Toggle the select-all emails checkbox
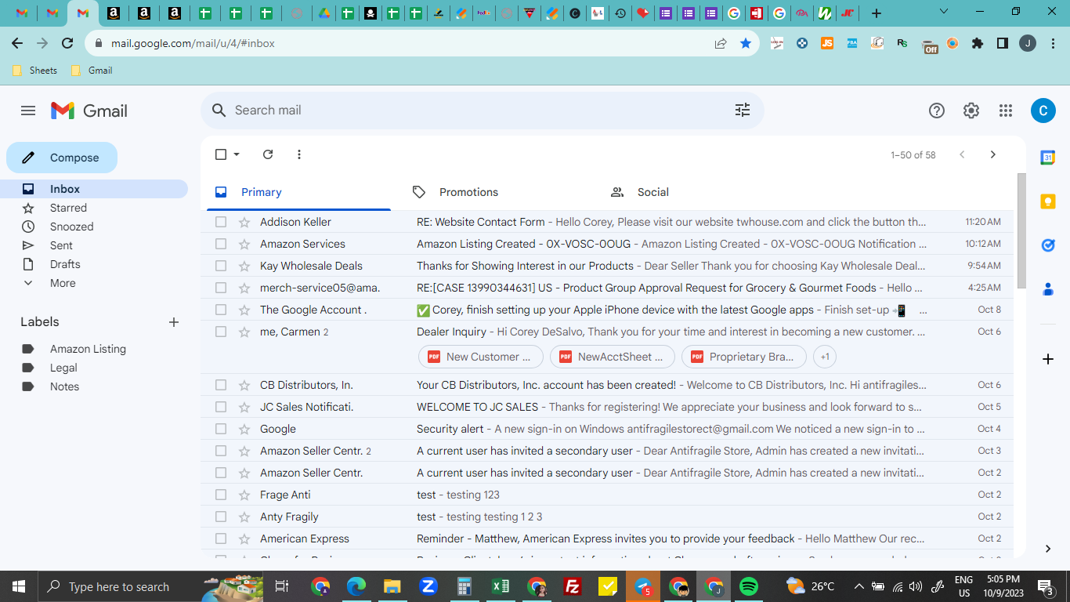Image resolution: width=1070 pixels, height=602 pixels. (221, 154)
